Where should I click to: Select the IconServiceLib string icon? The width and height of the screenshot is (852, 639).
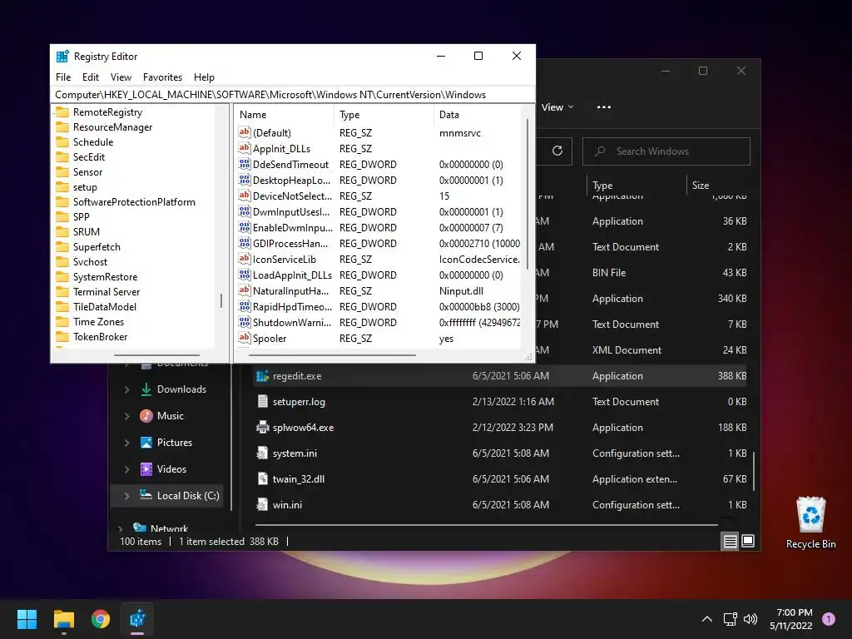pyautogui.click(x=245, y=260)
